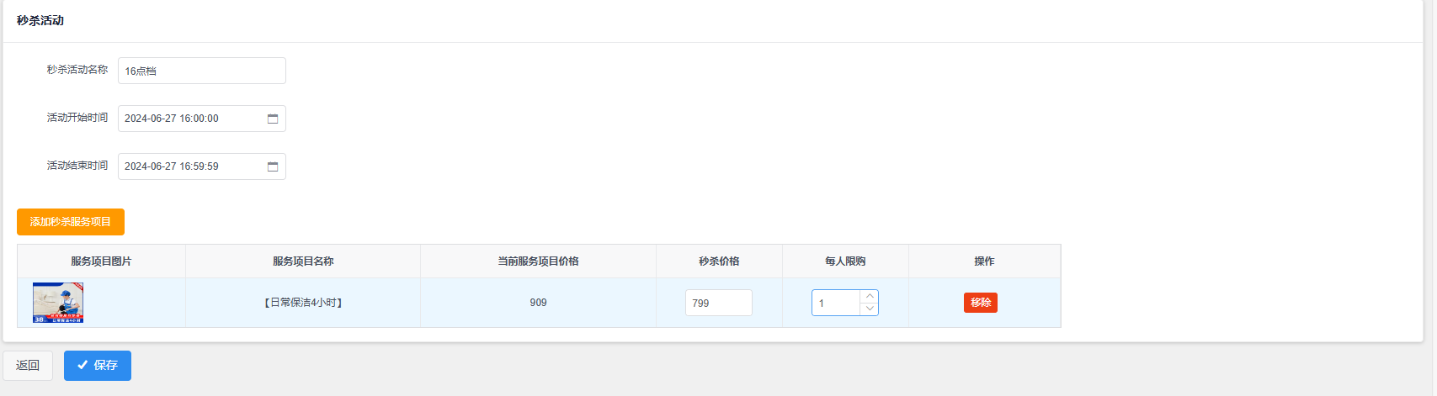Click the current price value 909
The height and width of the screenshot is (396, 1437).
538,303
